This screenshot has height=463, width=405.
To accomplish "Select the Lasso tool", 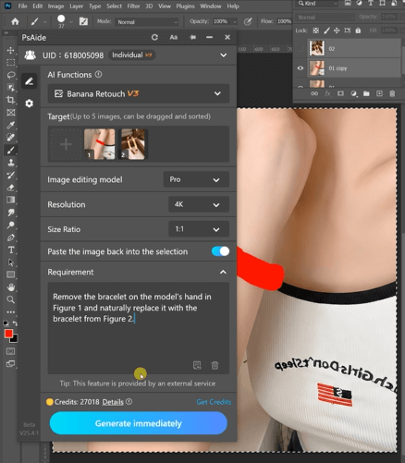I will (x=11, y=75).
